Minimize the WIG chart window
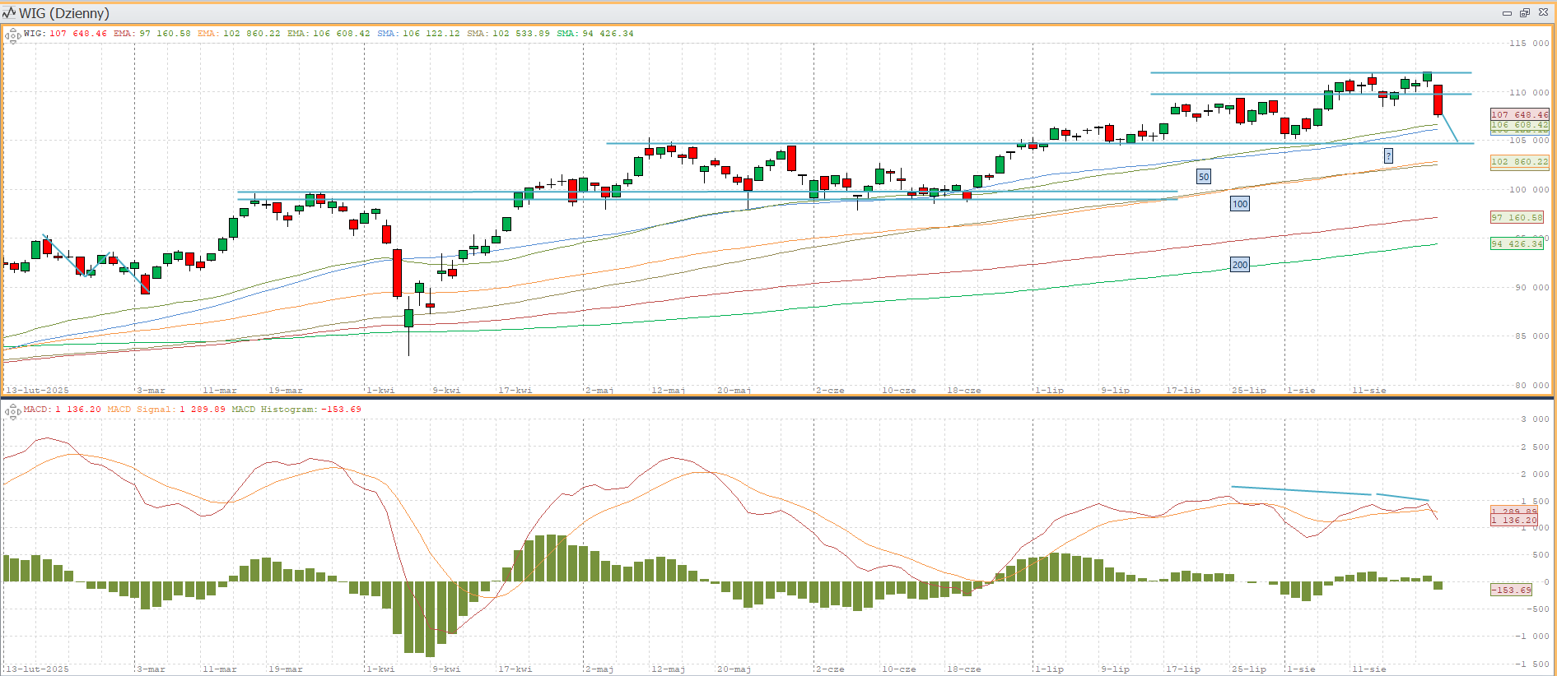 [1507, 13]
